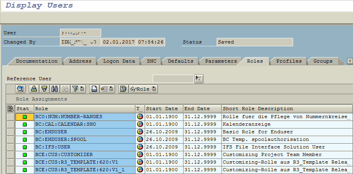Click the changed date 02.01.2017 field

[119, 42]
